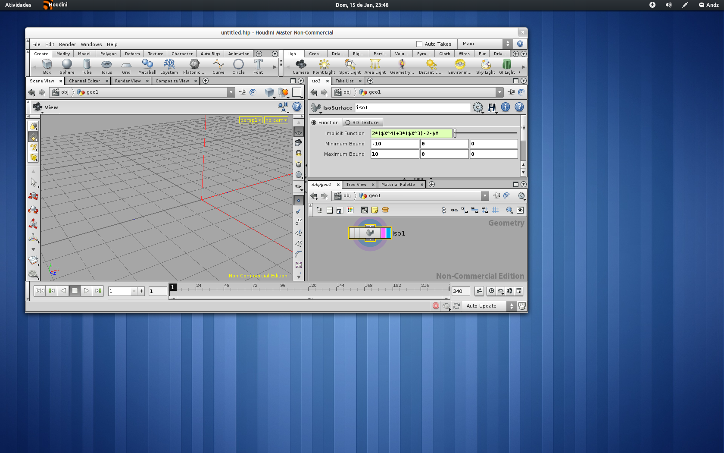The height and width of the screenshot is (453, 724).
Task: Open the Scene View pane options arrow
Action: (301, 81)
